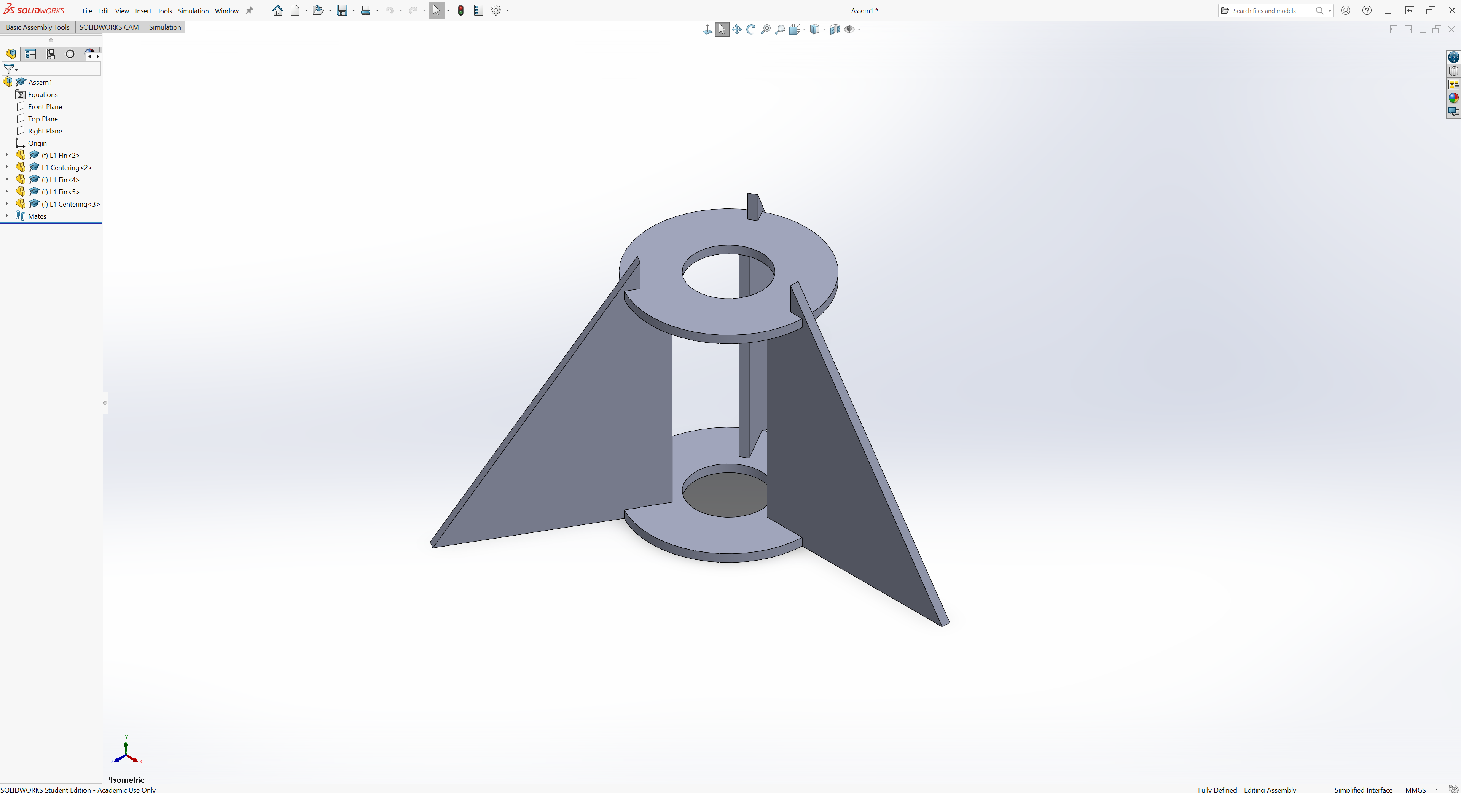
Task: Open the FeatureManager design tree tab
Action: (x=11, y=54)
